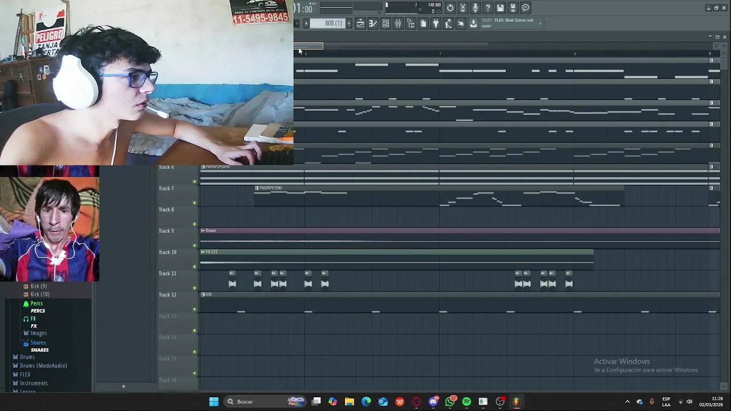Click the render/export audio icon
The width and height of the screenshot is (731, 411).
pos(513,8)
